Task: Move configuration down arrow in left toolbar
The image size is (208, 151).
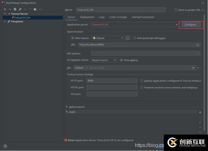Action: (30, 9)
